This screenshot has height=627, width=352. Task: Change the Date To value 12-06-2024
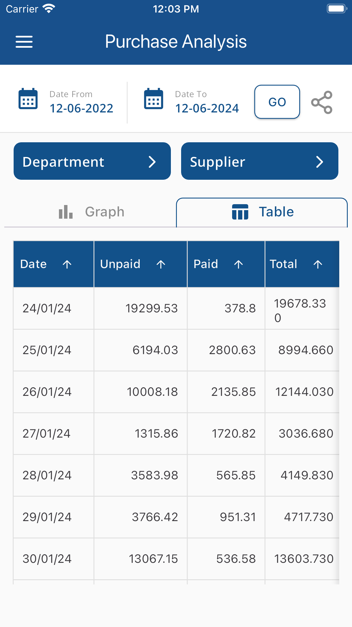point(207,108)
